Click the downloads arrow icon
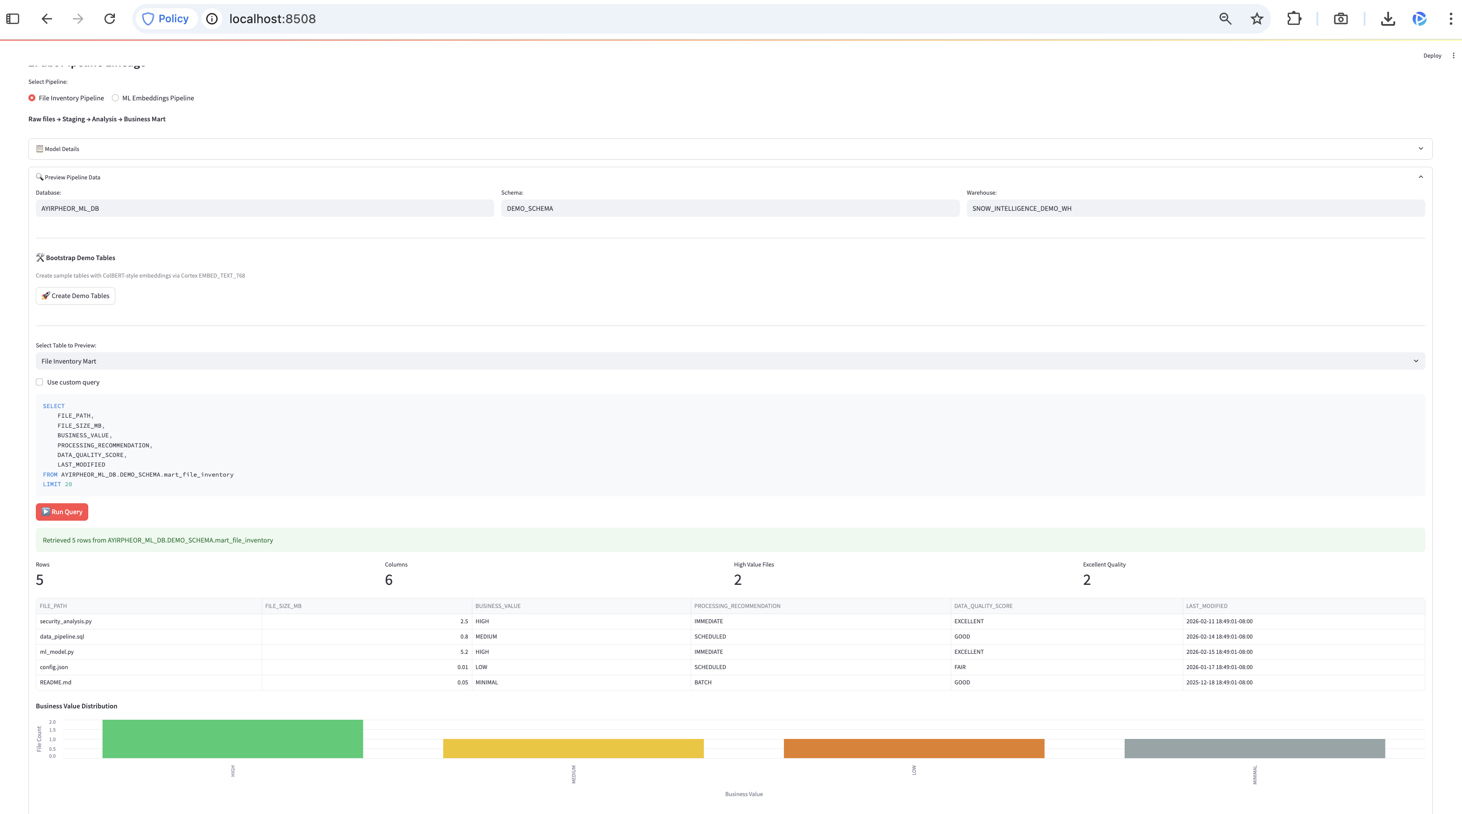The image size is (1462, 814). 1388,19
